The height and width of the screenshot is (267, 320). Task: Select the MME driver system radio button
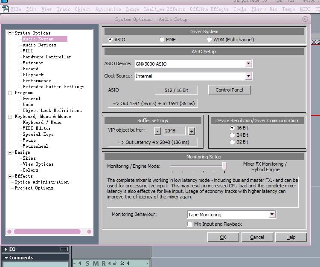click(162, 40)
